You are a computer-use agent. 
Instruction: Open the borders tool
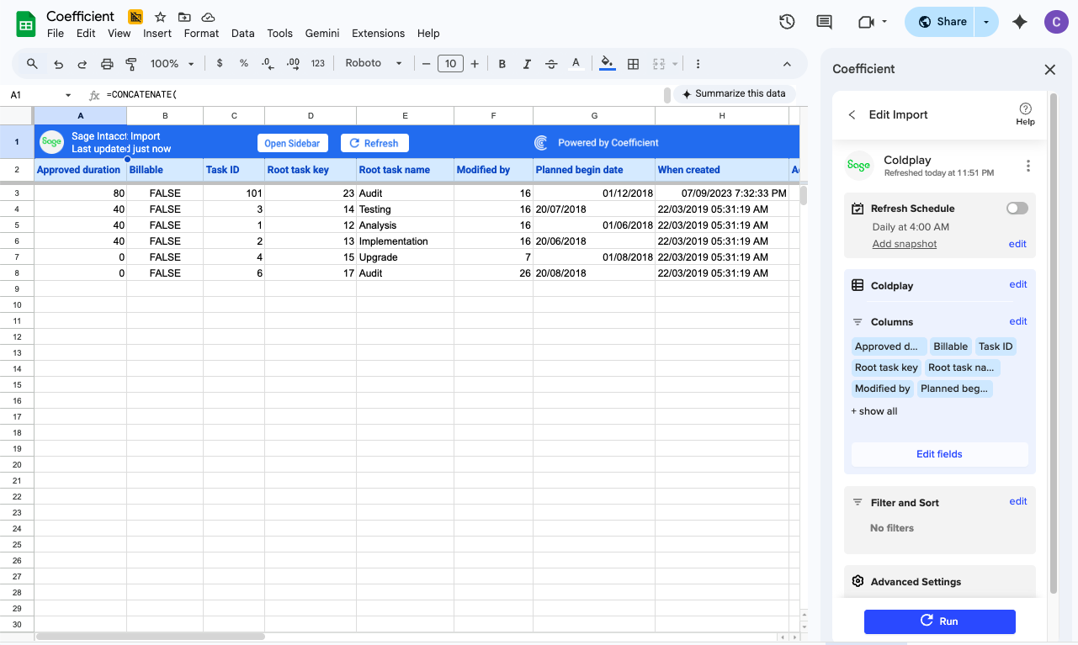point(634,64)
